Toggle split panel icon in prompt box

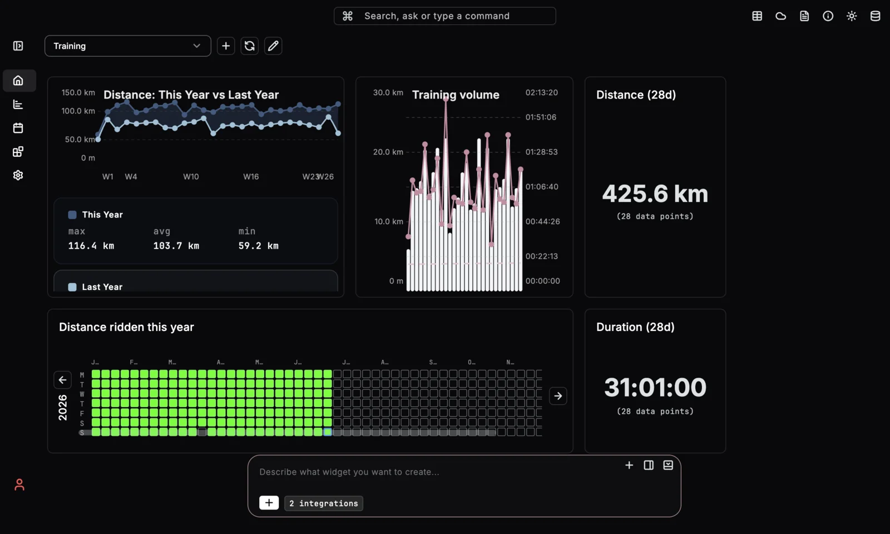coord(649,465)
